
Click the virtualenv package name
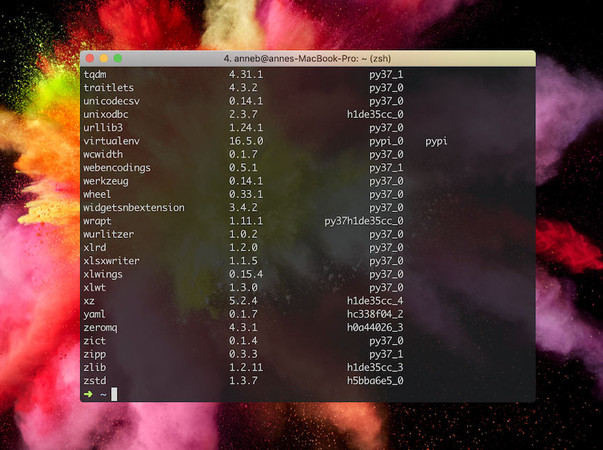coord(111,141)
